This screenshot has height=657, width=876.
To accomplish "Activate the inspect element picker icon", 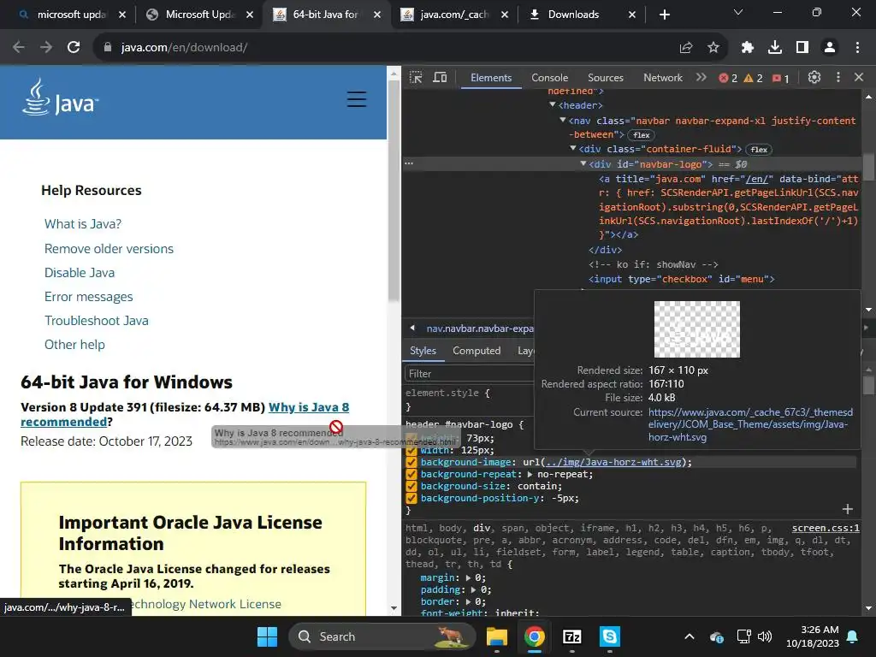I will coord(416,78).
